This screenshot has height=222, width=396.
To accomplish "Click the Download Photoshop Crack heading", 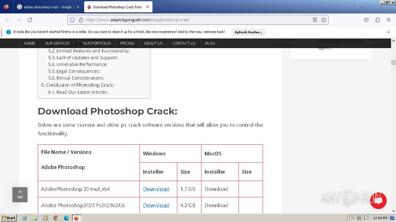I will click(x=108, y=111).
